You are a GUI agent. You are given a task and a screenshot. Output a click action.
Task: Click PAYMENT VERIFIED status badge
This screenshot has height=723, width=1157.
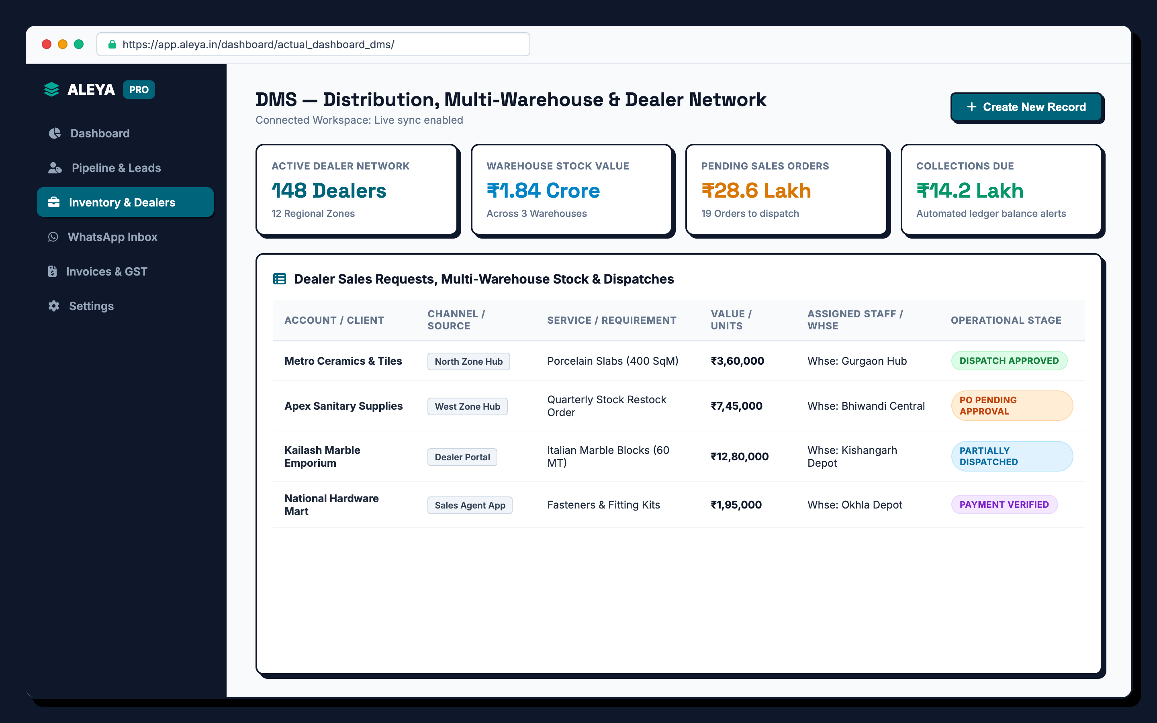tap(1004, 504)
